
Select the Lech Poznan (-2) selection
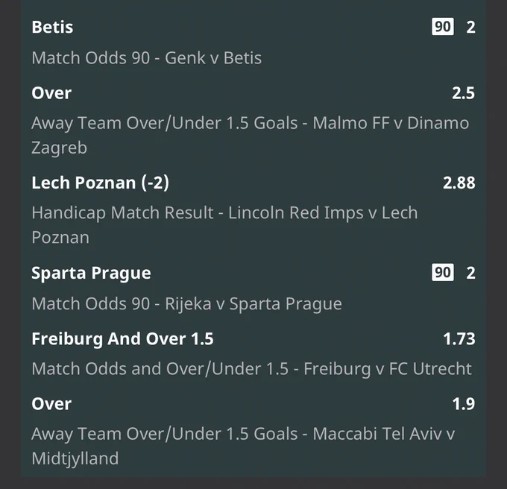(100, 183)
